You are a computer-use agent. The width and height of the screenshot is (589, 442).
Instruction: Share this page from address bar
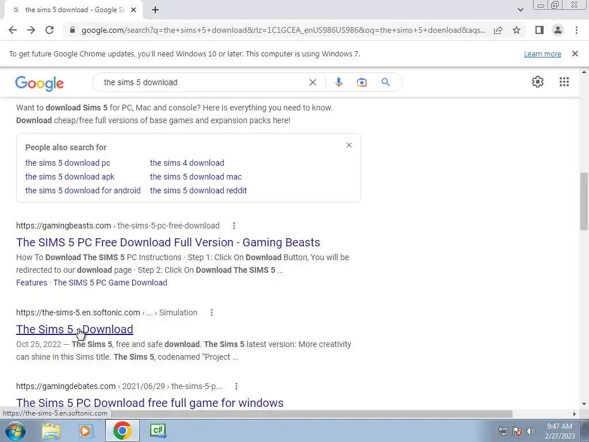pyautogui.click(x=498, y=30)
